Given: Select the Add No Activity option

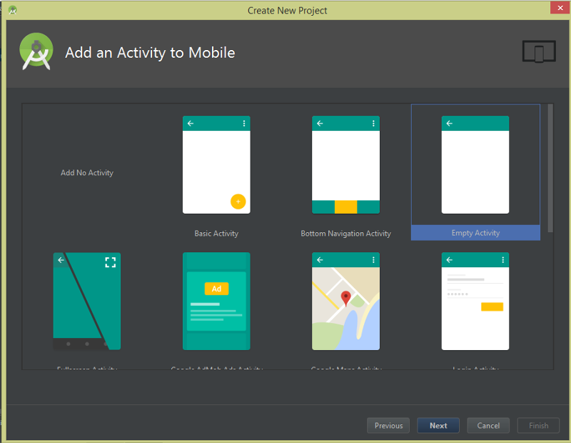Looking at the screenshot, I should (86, 173).
